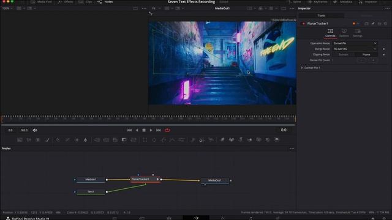Open the Media Pool panel
The height and width of the screenshot is (220, 392).
(x=41, y=2)
